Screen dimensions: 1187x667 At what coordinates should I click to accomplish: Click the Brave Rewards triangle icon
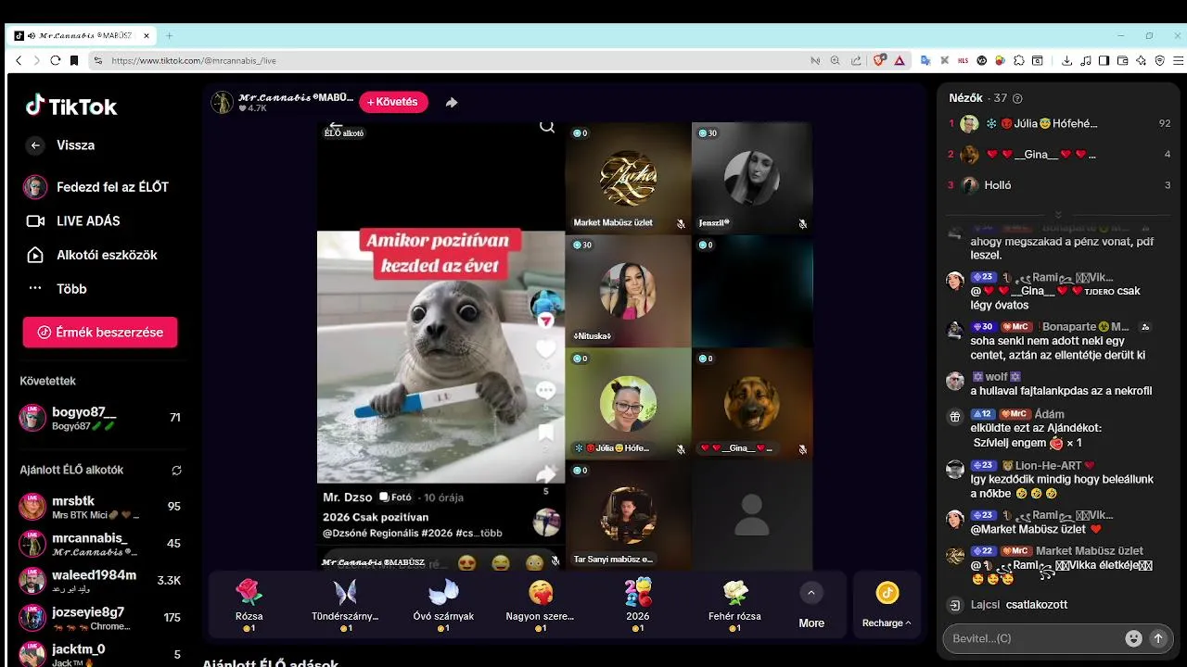click(900, 60)
